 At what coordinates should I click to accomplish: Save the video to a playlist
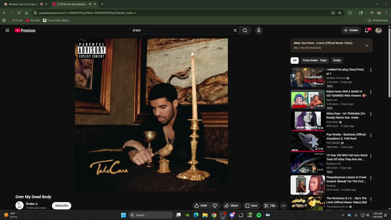pos(251,206)
